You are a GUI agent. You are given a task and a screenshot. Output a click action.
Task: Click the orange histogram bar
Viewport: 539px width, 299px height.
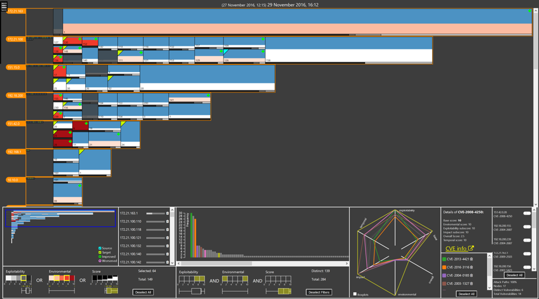pos(195,238)
